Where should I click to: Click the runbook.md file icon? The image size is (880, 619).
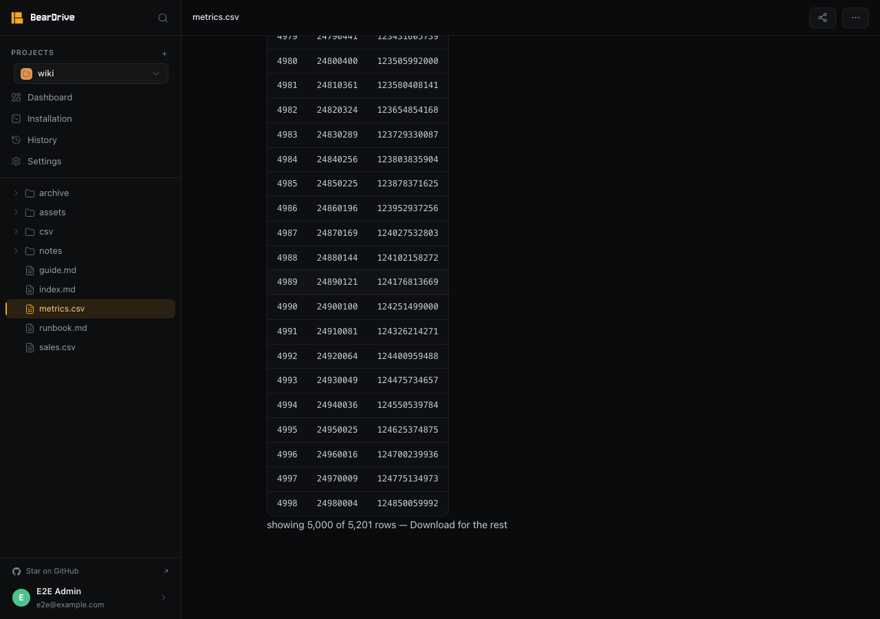click(30, 328)
